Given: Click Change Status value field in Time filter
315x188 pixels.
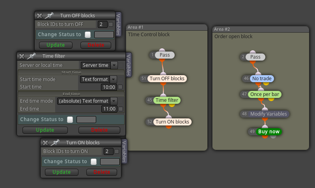Looking at the screenshot, I should 86,120.
